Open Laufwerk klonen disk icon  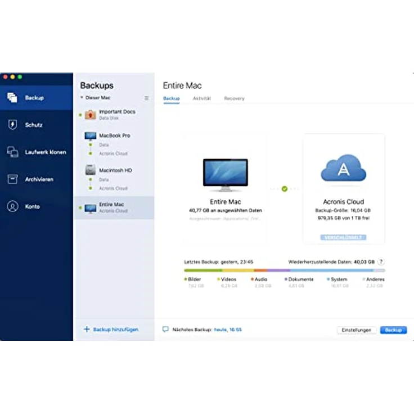point(12,152)
